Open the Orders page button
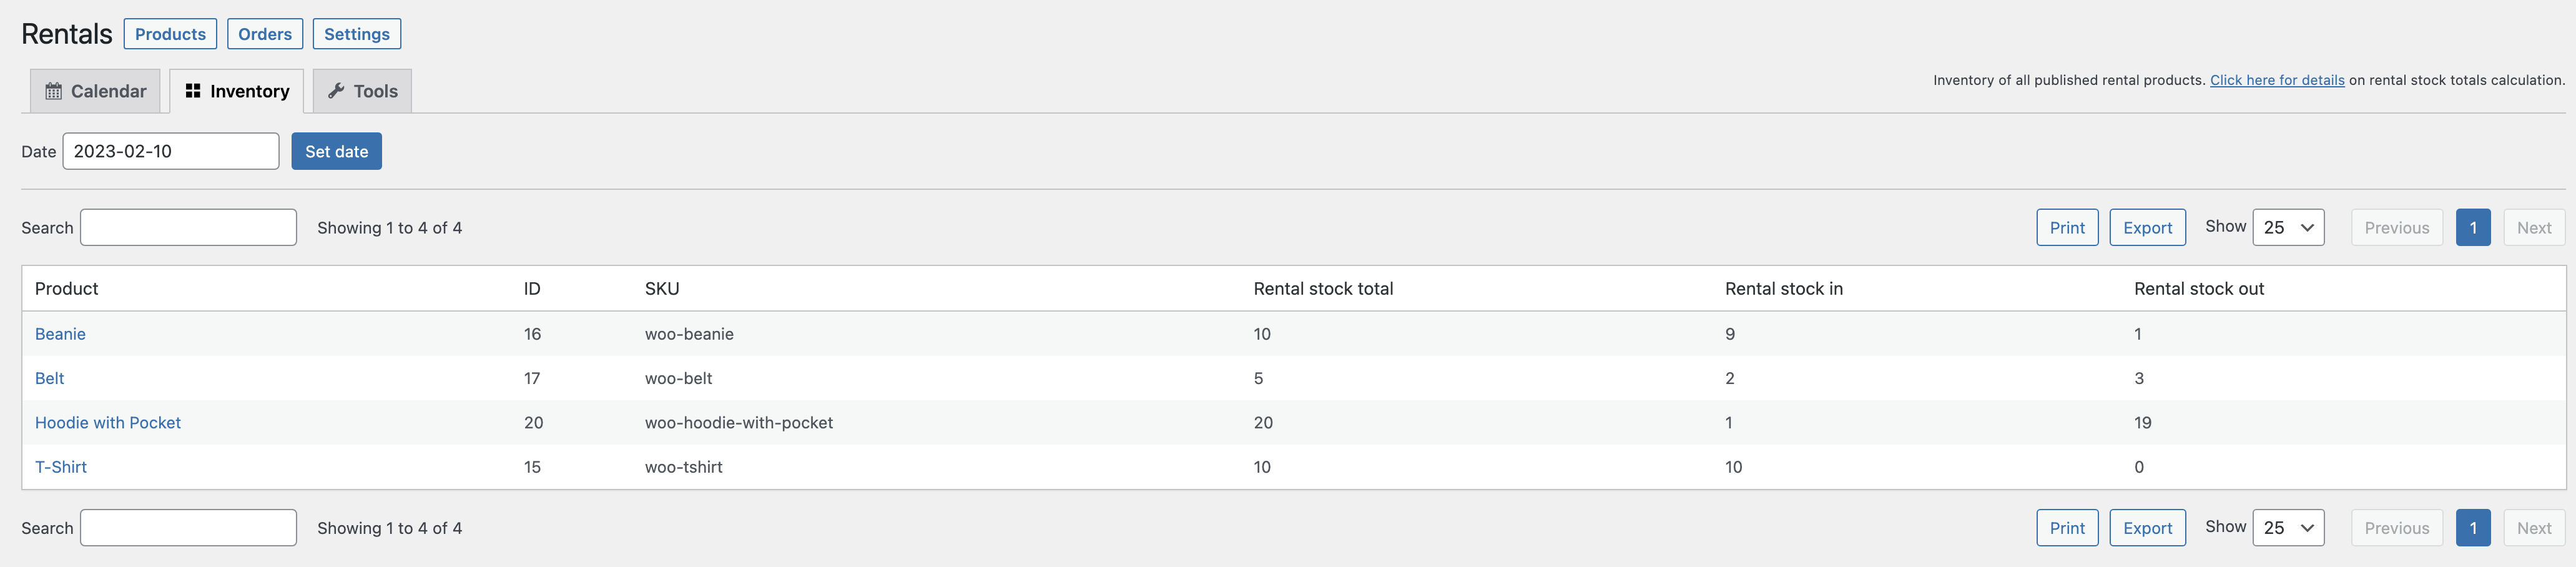 (x=265, y=34)
